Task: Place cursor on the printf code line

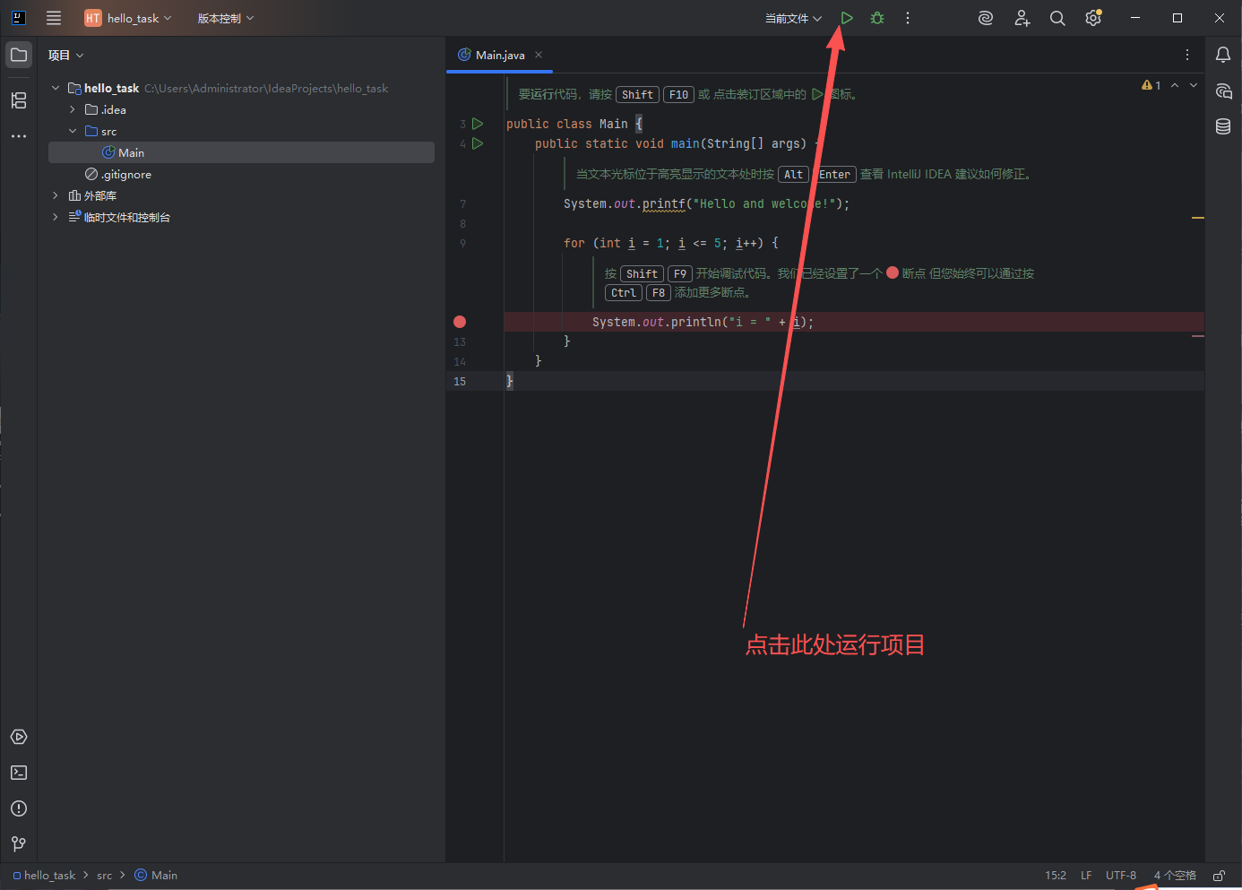Action: tap(706, 203)
